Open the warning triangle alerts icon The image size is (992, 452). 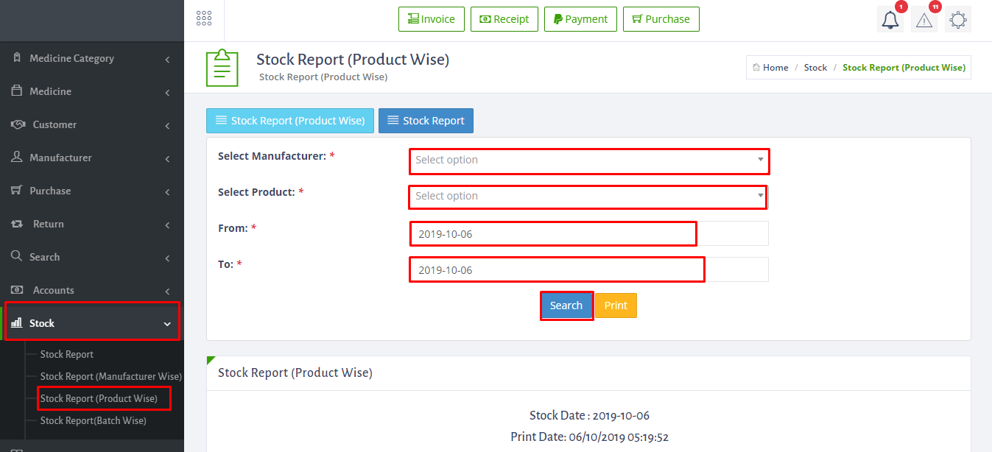pos(924,20)
